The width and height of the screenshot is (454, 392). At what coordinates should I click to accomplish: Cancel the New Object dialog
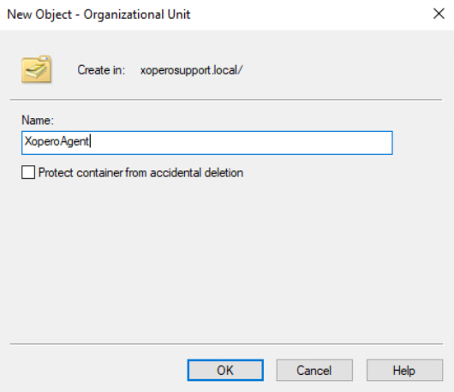pos(314,370)
